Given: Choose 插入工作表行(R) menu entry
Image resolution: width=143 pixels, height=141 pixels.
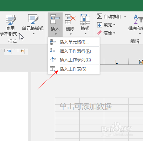Looking at the screenshot, I should pyautogui.click(x=74, y=51).
